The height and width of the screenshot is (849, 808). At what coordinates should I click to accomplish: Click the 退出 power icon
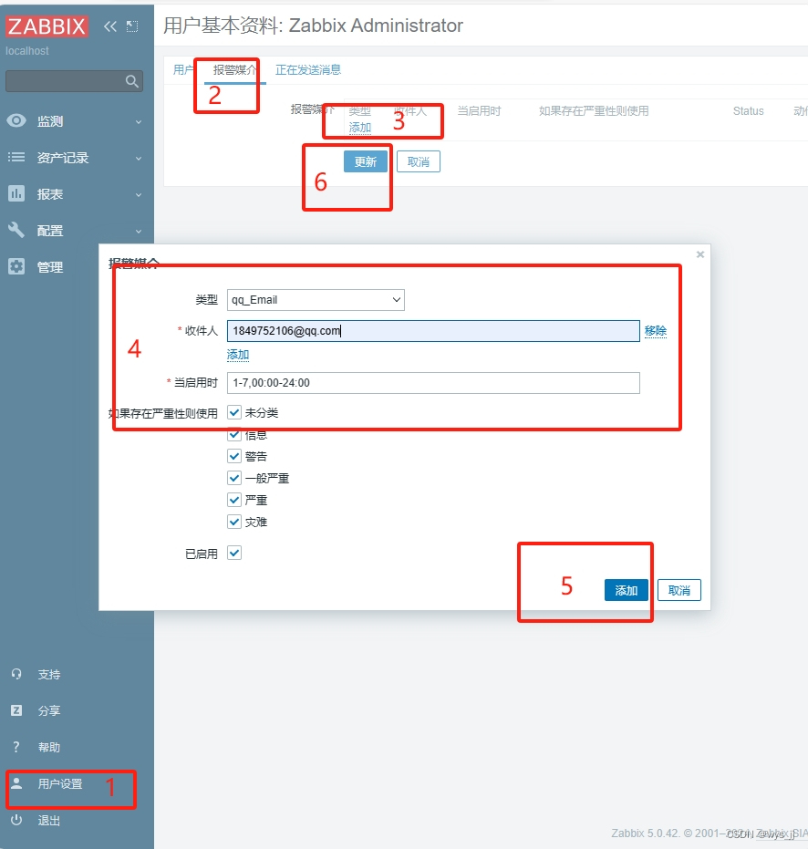(x=16, y=820)
